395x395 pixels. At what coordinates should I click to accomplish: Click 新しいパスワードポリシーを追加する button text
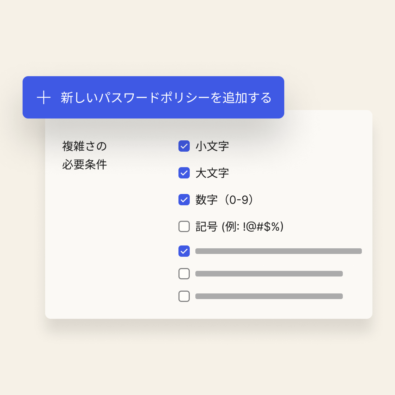(166, 98)
